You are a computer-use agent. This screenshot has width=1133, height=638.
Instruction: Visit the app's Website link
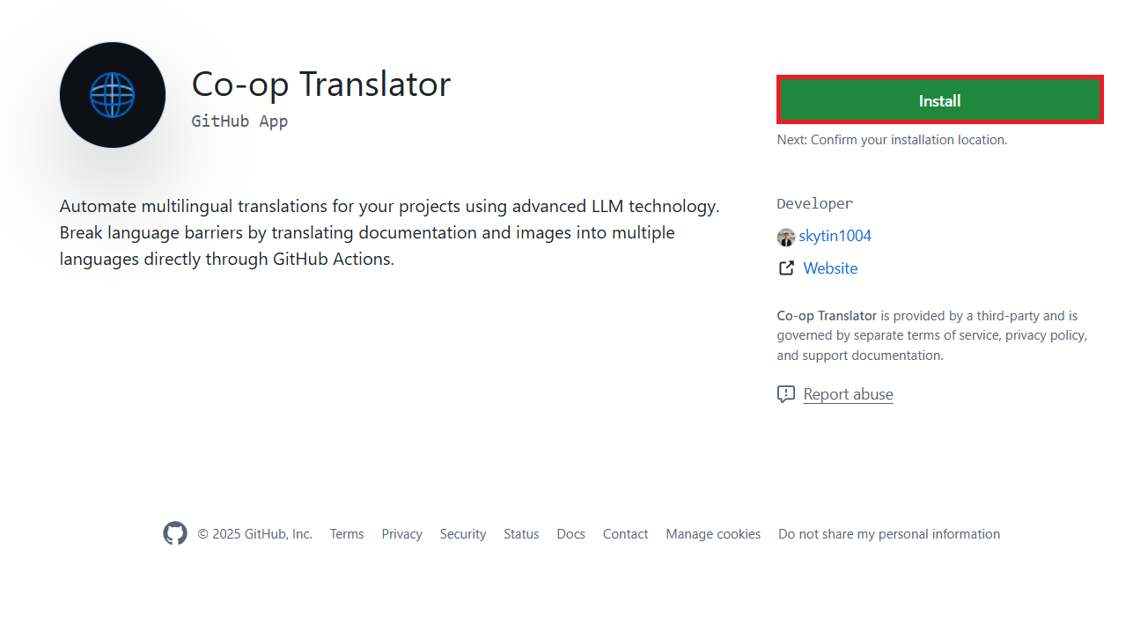[x=829, y=268]
